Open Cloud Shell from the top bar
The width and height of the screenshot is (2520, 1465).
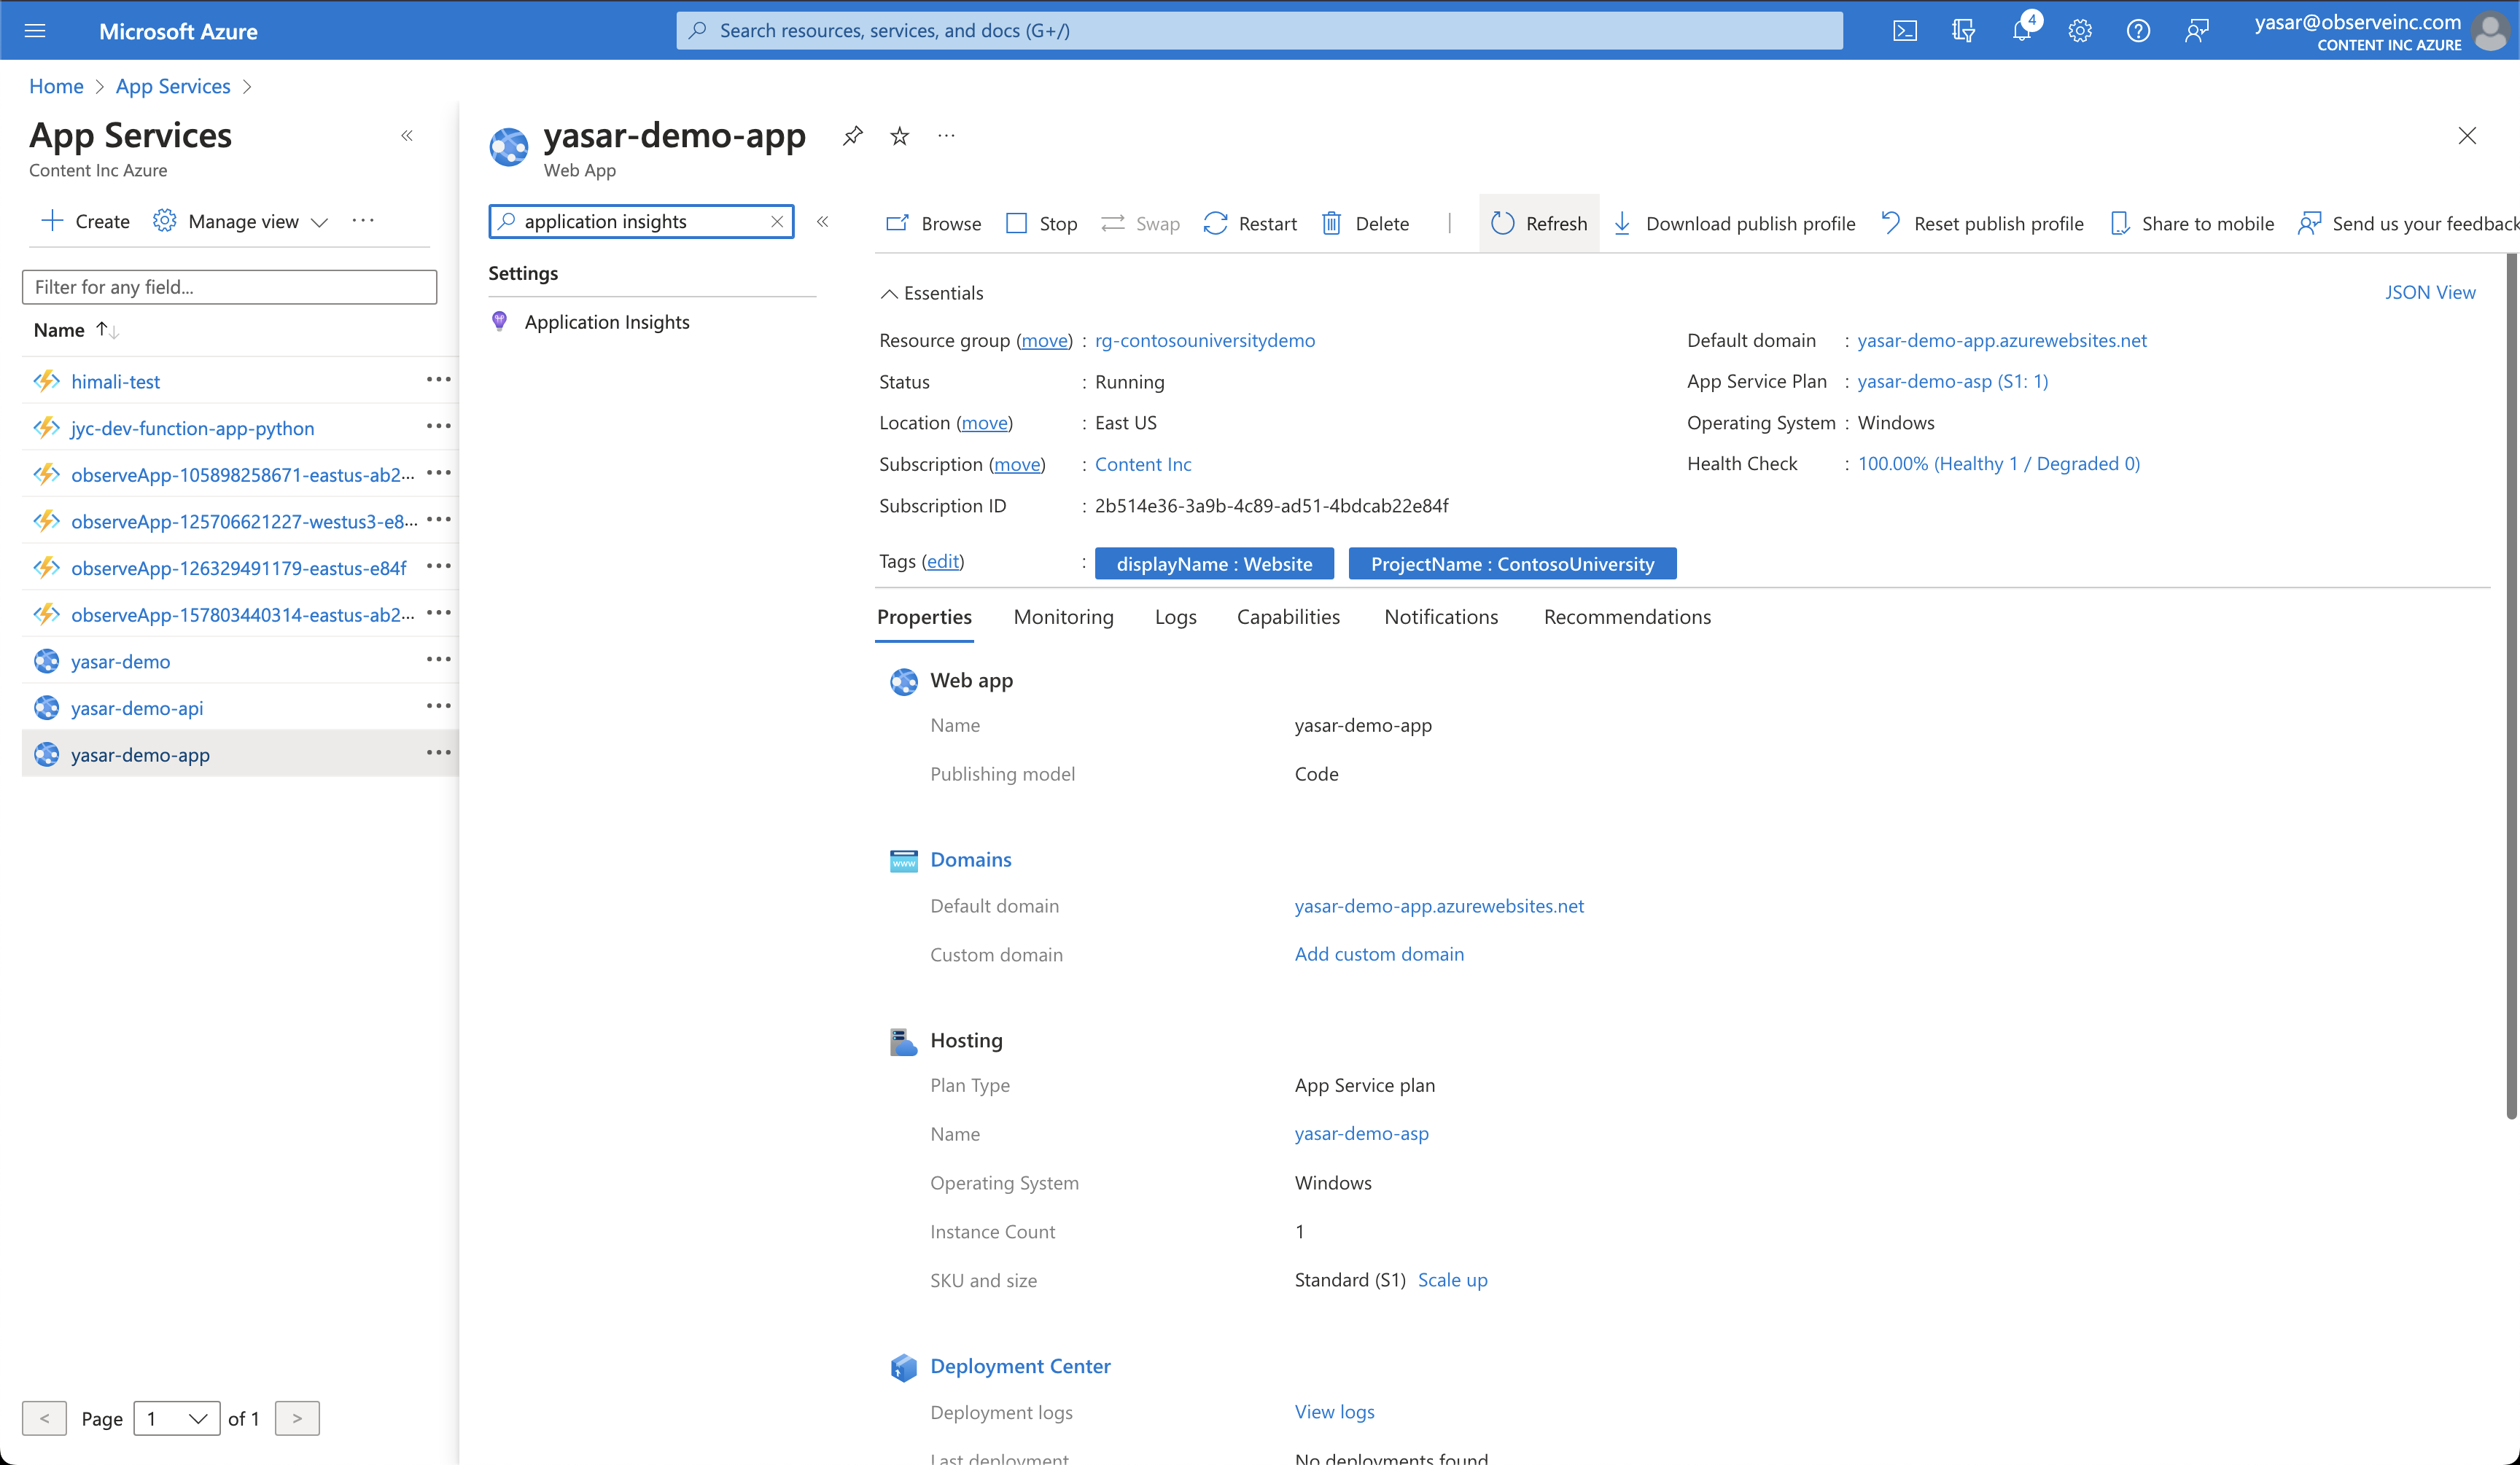pyautogui.click(x=1905, y=31)
